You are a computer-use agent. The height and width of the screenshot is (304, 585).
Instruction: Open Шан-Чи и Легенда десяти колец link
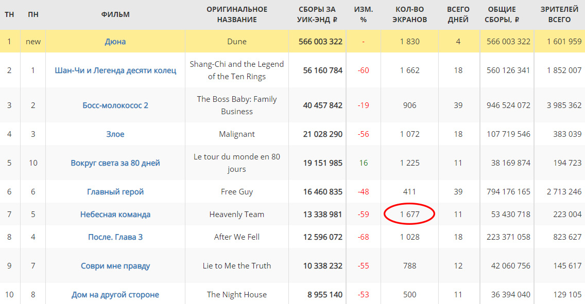pos(115,70)
